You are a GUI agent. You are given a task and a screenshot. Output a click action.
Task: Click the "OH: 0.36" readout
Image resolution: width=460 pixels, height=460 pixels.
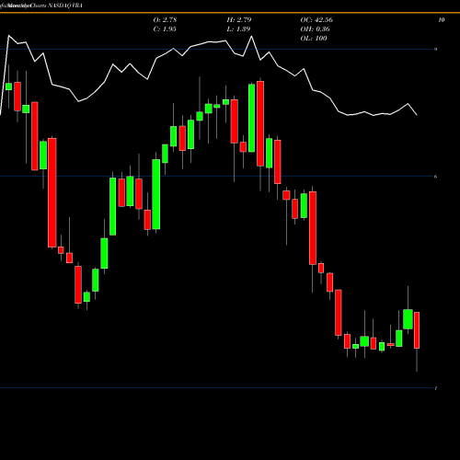point(315,29)
